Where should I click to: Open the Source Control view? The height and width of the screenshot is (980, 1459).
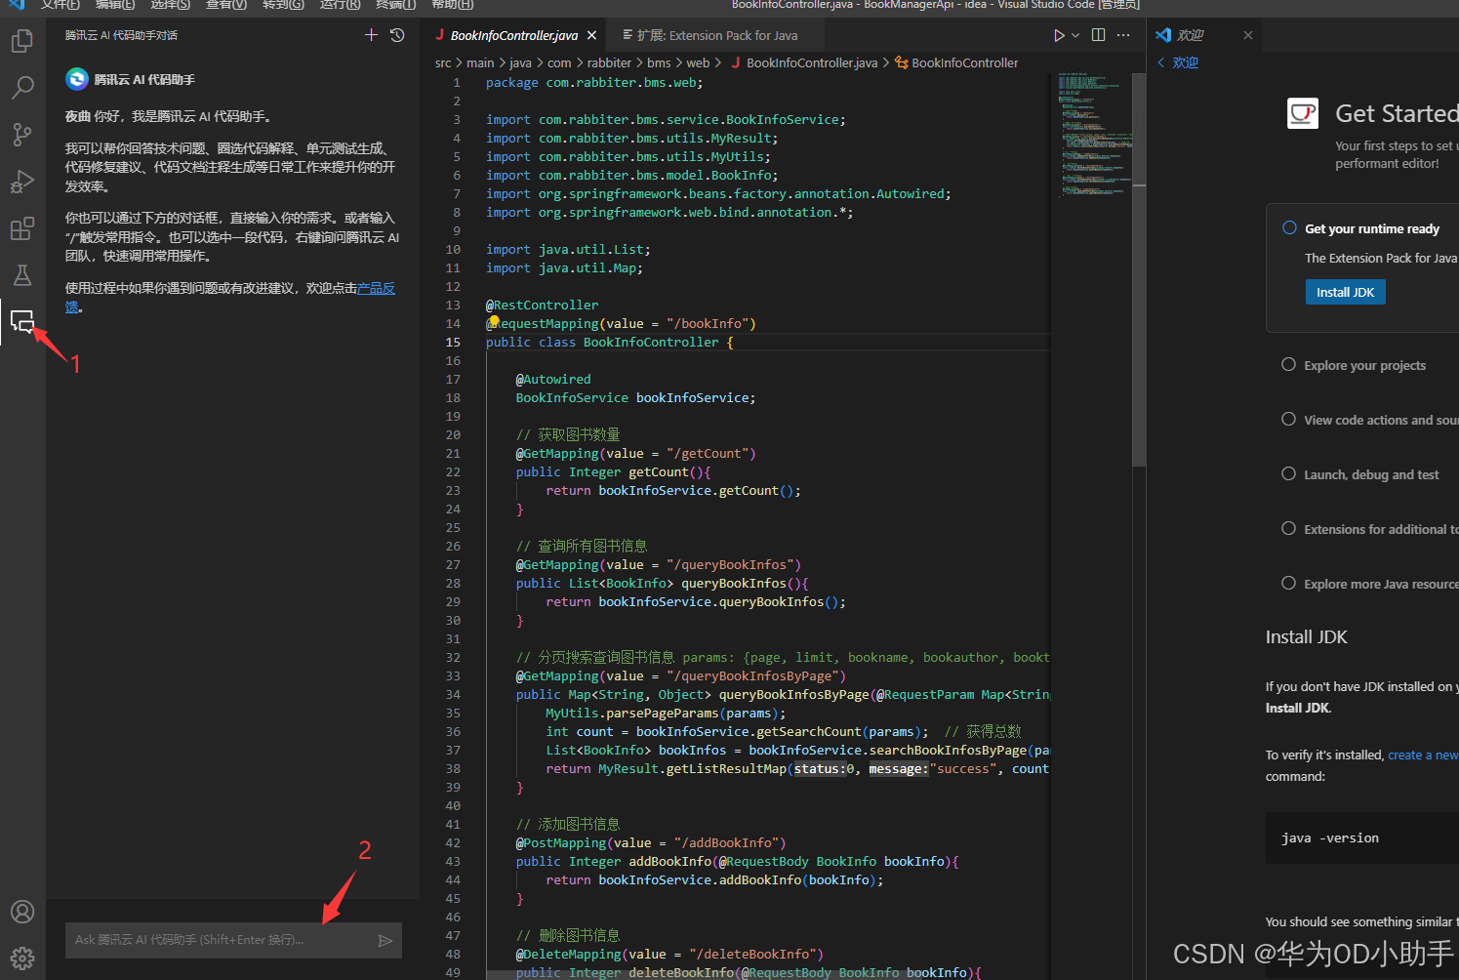pos(21,134)
